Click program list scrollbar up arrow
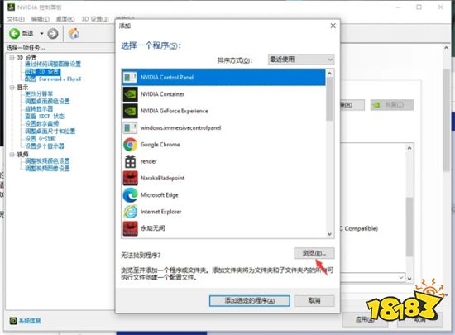This screenshot has height=335, width=455. pos(329,74)
